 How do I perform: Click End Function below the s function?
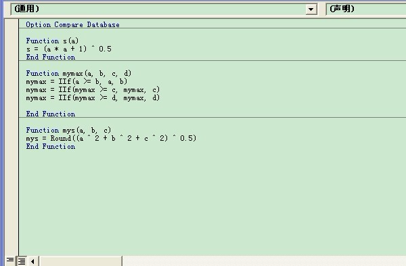51,57
